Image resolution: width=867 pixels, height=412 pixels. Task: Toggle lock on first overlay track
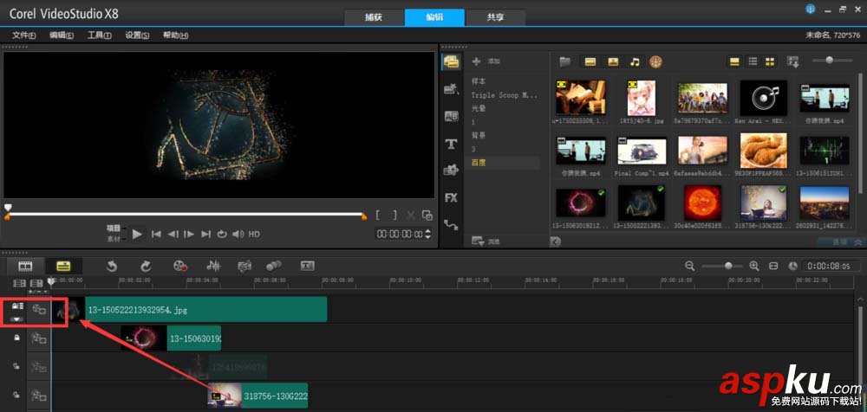(x=17, y=338)
